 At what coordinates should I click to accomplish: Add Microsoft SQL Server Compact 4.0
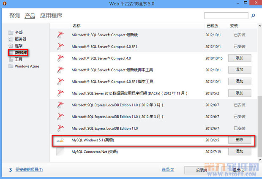click(240, 58)
